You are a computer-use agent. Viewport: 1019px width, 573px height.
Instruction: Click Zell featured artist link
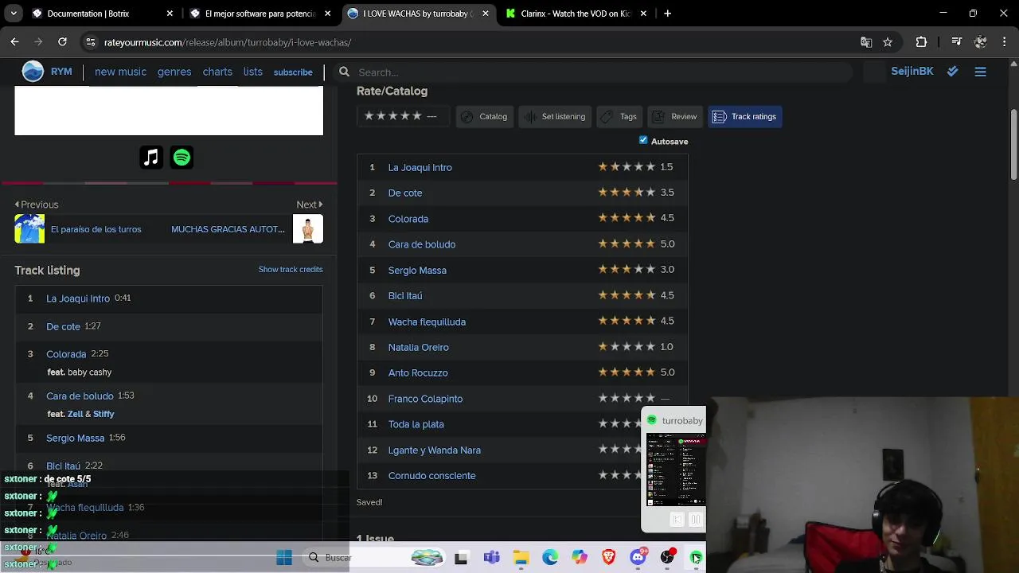coord(76,414)
